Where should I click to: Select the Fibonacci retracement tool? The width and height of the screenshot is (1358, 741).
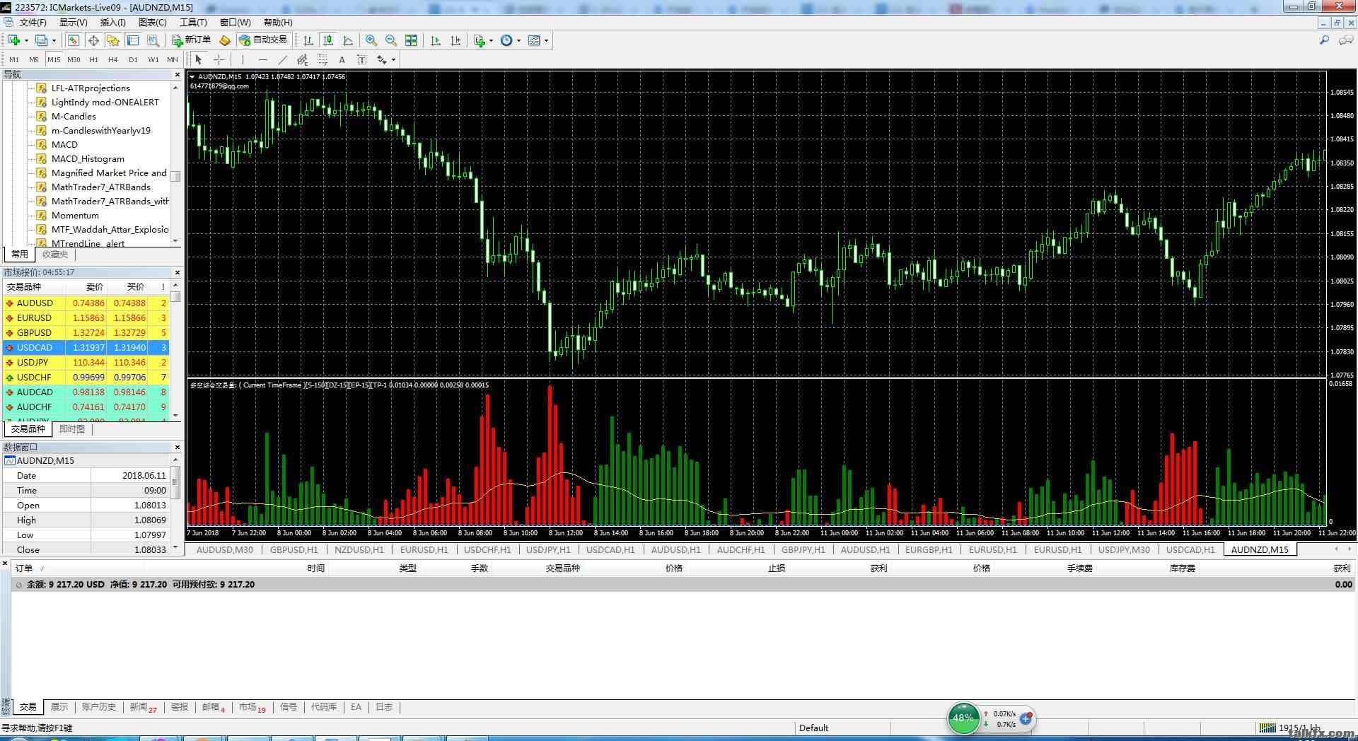point(322,59)
